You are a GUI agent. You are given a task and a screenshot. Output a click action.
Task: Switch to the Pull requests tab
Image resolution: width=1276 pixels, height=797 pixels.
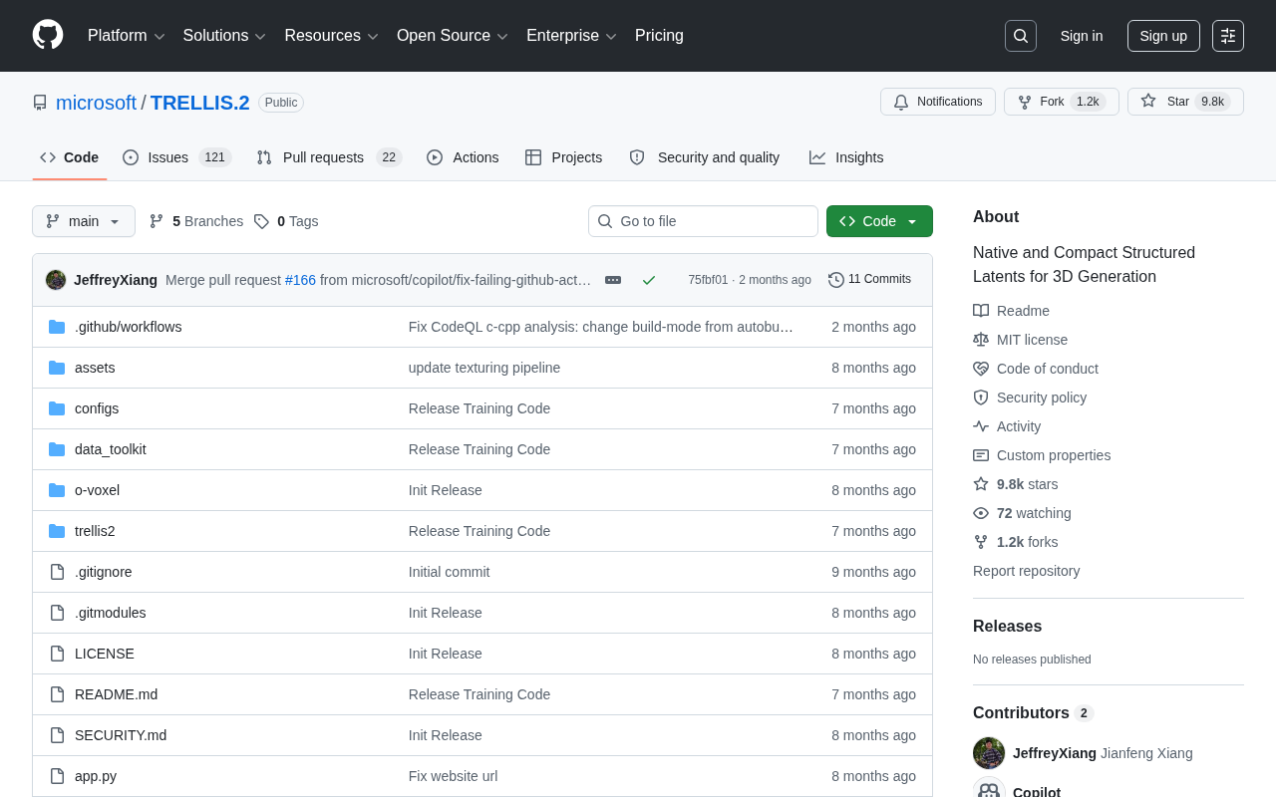(x=329, y=157)
